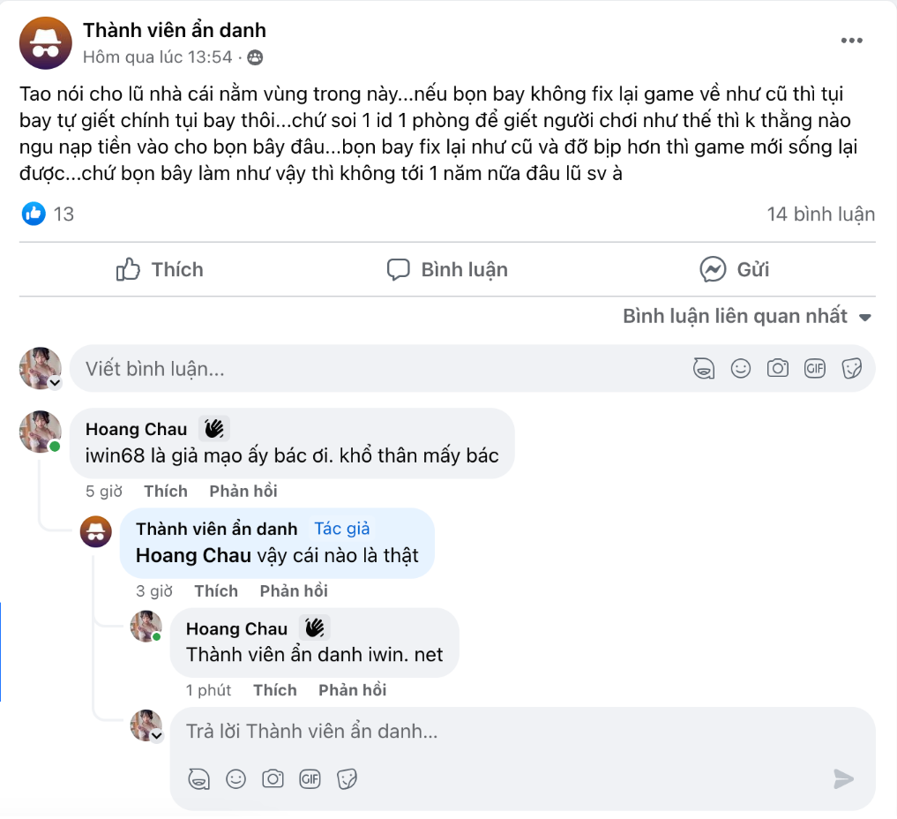The height and width of the screenshot is (819, 897).
Task: Open emoji picker in top comment box
Action: (741, 369)
